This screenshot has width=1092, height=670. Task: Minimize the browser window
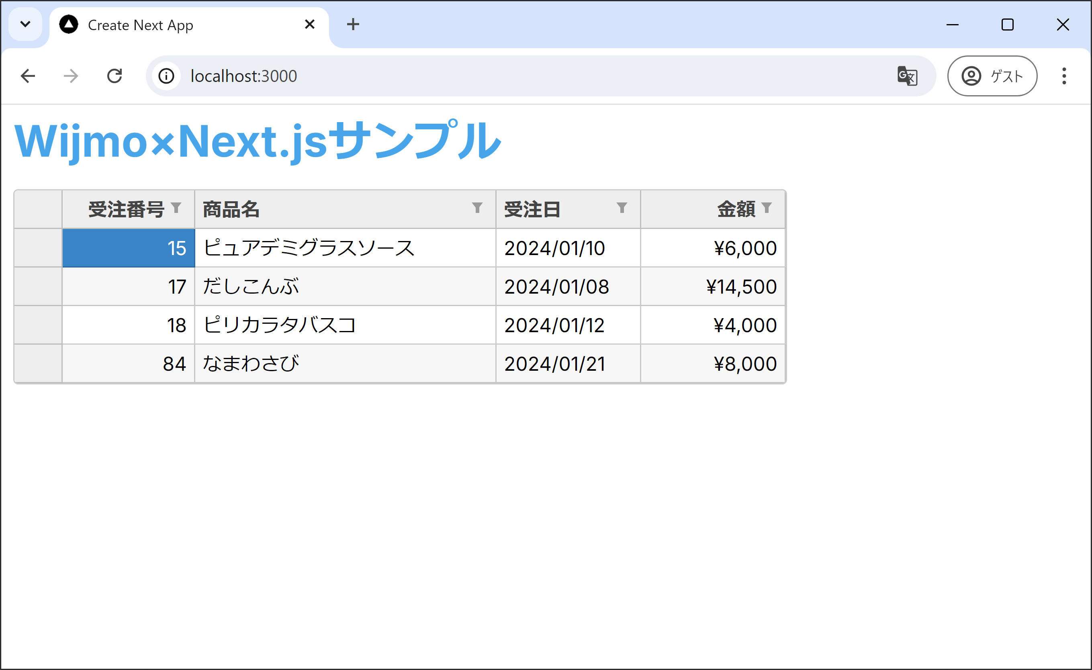click(953, 25)
